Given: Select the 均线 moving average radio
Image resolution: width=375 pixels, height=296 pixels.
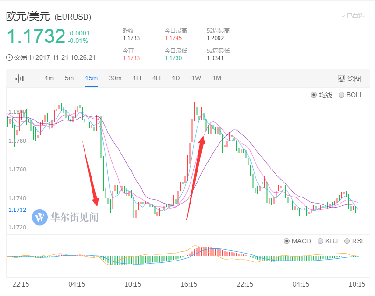Looking at the screenshot, I should pos(314,95).
